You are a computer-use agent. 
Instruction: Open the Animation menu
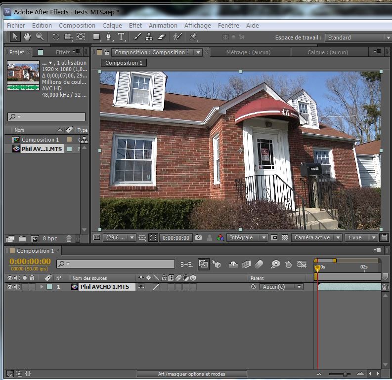pyautogui.click(x=163, y=25)
